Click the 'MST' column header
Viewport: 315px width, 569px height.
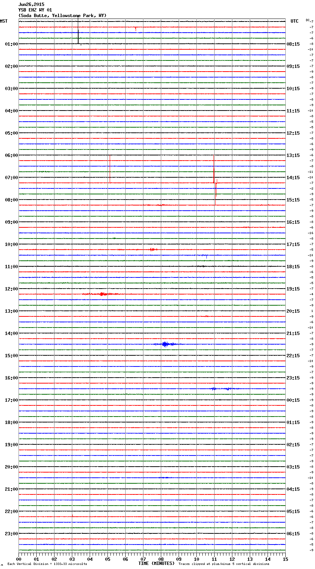pyautogui.click(x=4, y=21)
